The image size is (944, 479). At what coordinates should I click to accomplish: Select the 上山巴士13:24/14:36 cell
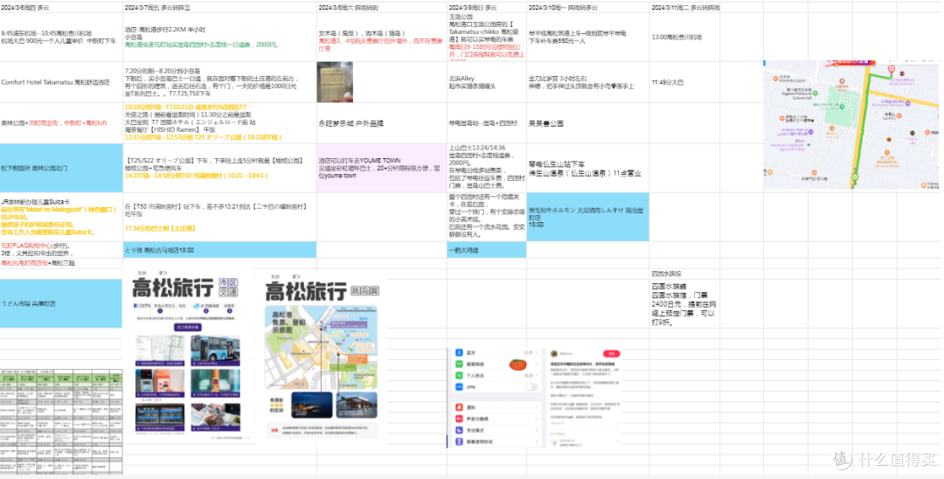tap(487, 168)
